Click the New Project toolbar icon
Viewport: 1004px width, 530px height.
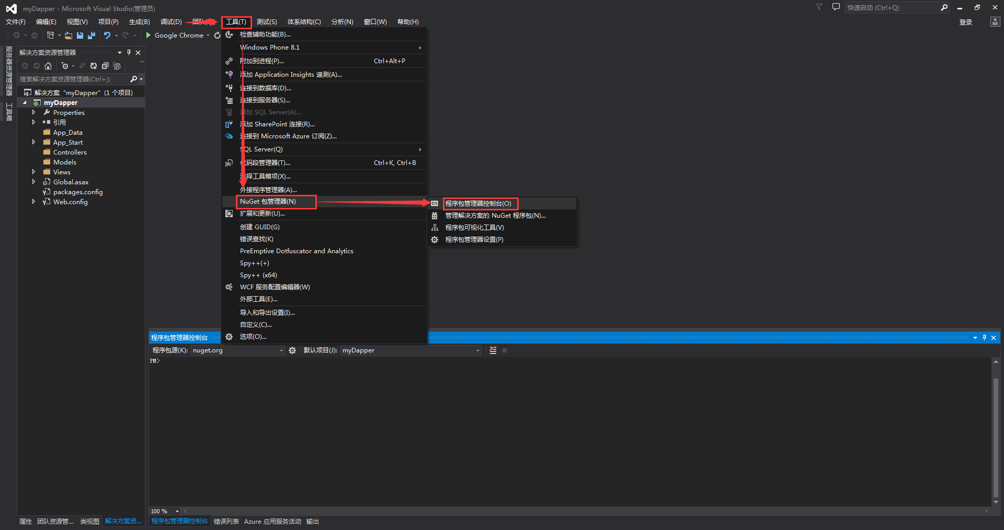pyautogui.click(x=50, y=35)
